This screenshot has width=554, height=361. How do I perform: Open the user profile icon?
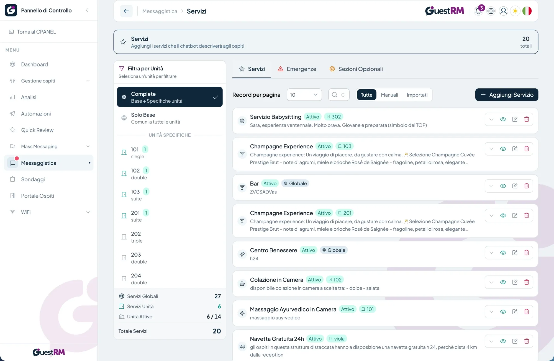[503, 11]
